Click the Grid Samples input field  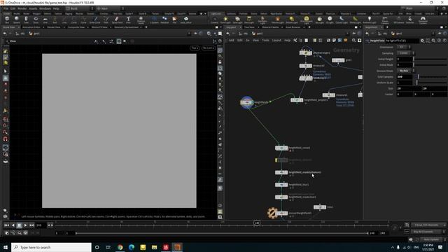tap(405, 77)
